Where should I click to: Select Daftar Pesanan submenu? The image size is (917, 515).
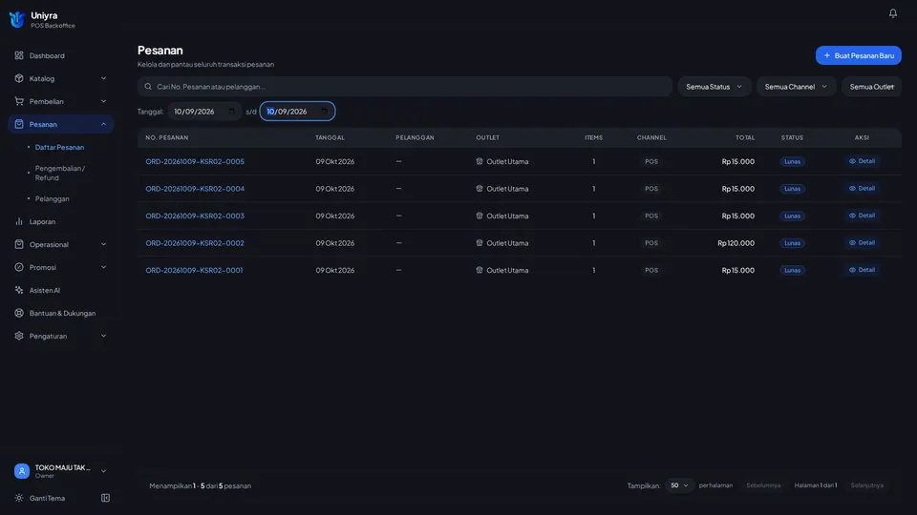click(59, 147)
